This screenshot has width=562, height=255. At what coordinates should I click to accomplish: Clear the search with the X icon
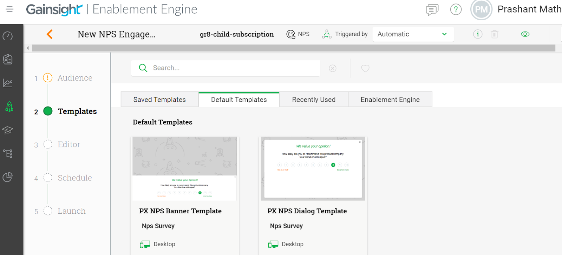point(333,68)
